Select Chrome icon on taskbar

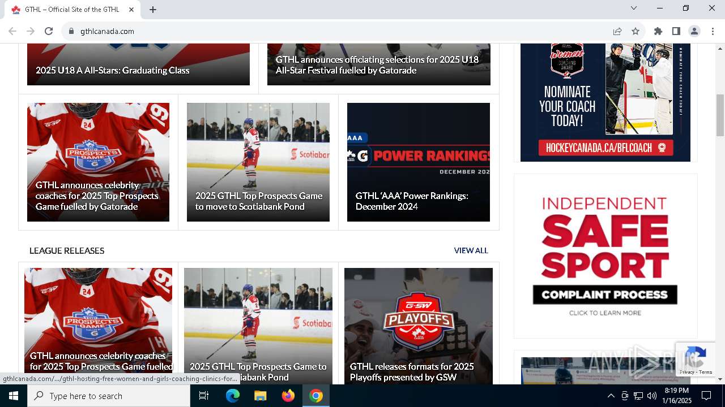pos(316,396)
